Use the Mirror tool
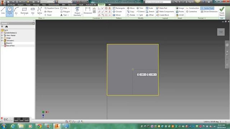Image resolution: width=230 pixels, height=129 pixels. click(x=116, y=15)
